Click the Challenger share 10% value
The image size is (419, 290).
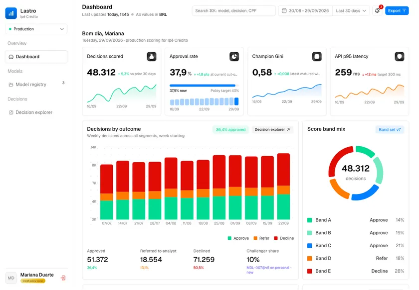point(253,260)
